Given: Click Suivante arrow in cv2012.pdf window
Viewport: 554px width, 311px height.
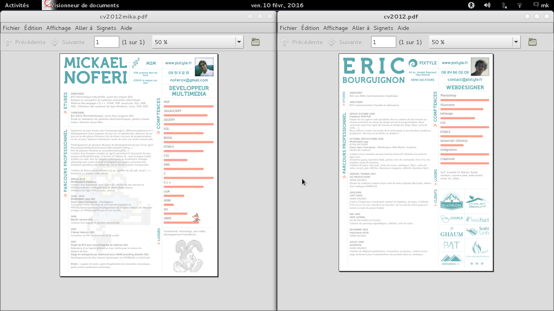Looking at the screenshot, I should click(332, 42).
